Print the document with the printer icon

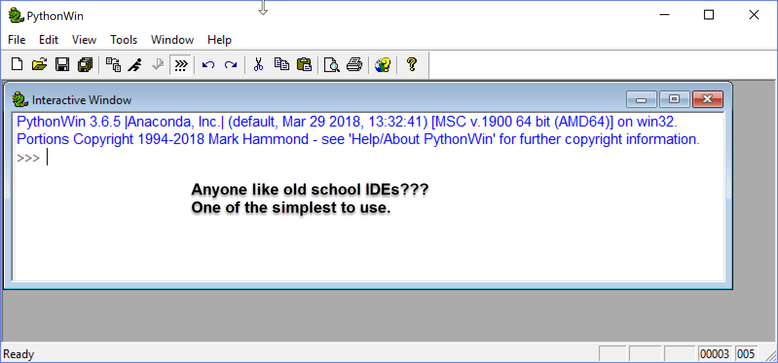tap(354, 64)
